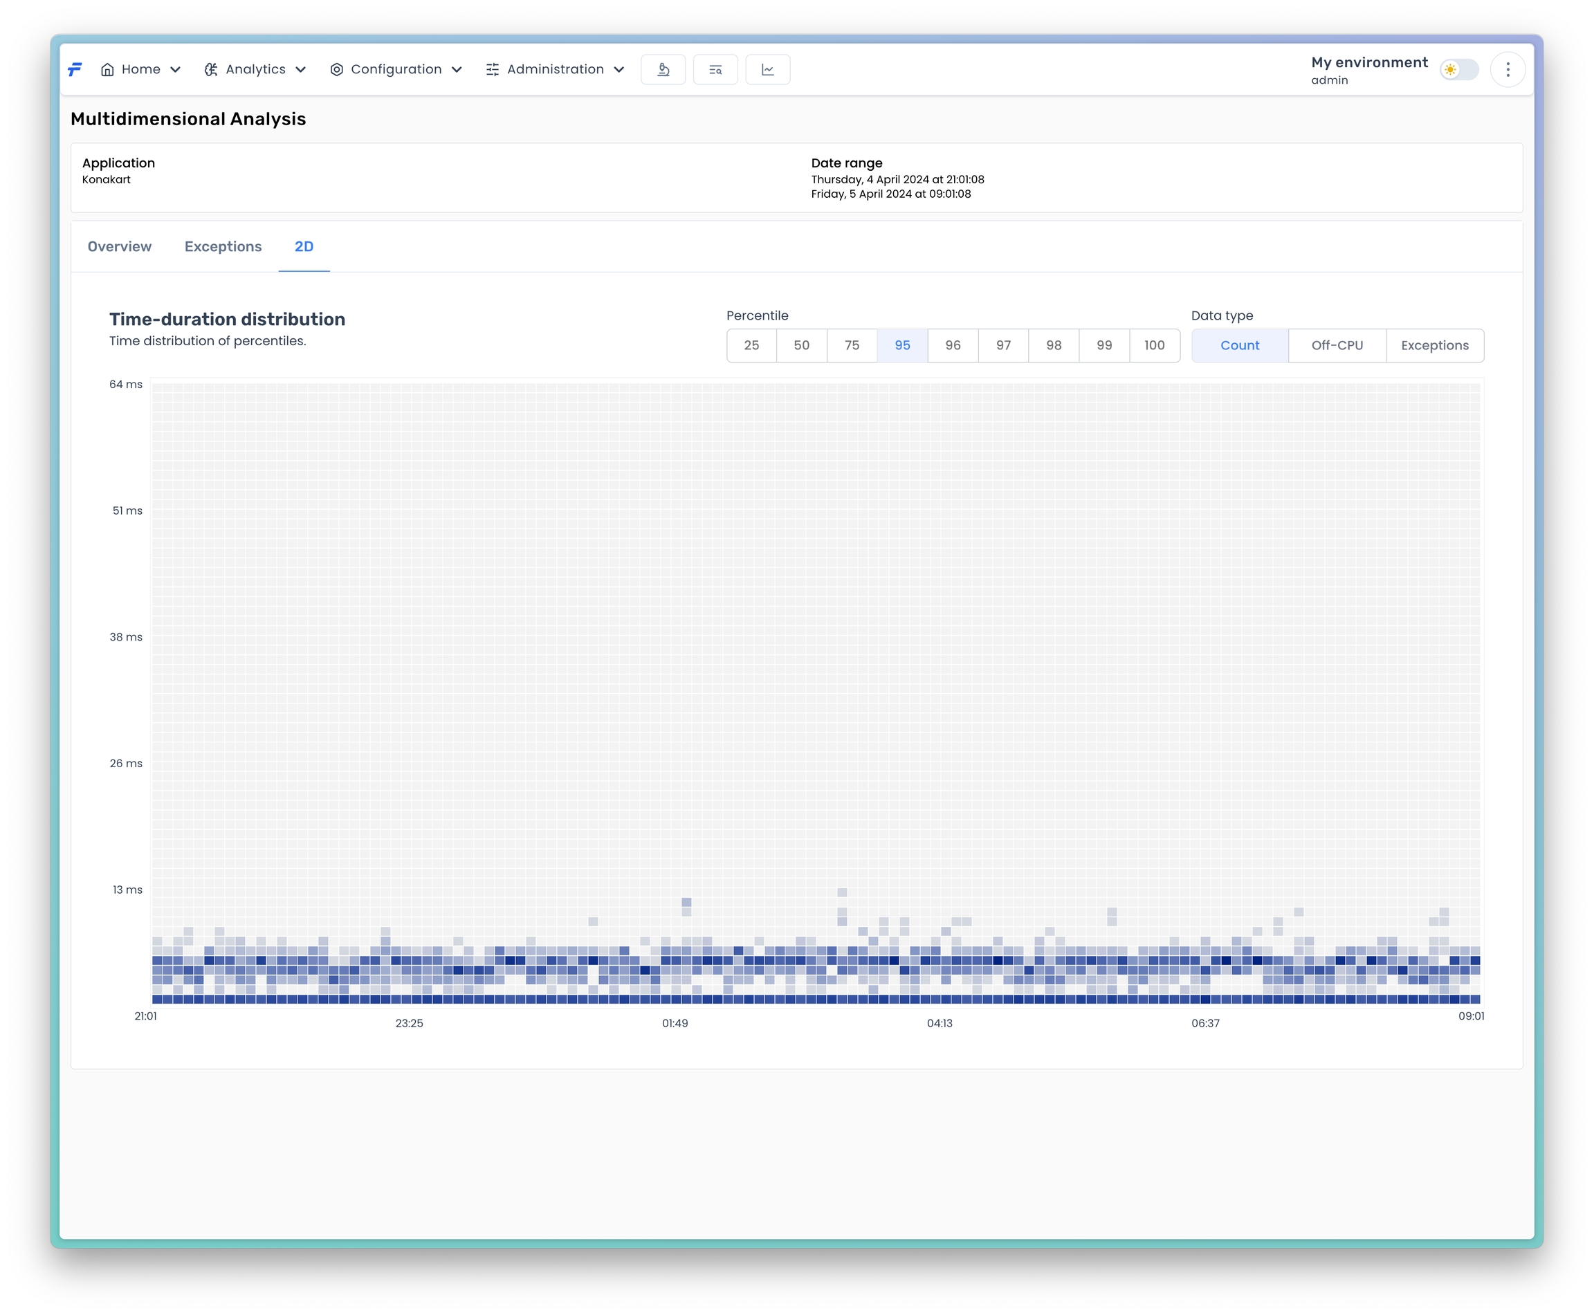The image size is (1594, 1315).
Task: Select percentile 25
Action: (751, 345)
